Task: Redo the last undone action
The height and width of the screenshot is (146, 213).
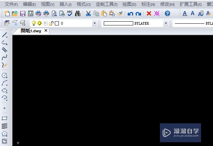Action: point(138,14)
